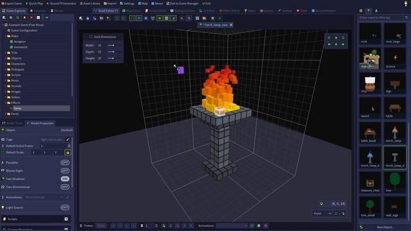This screenshot has height=231, width=411.
Task: Click Export Game in the top menu
Action: (x=12, y=3)
